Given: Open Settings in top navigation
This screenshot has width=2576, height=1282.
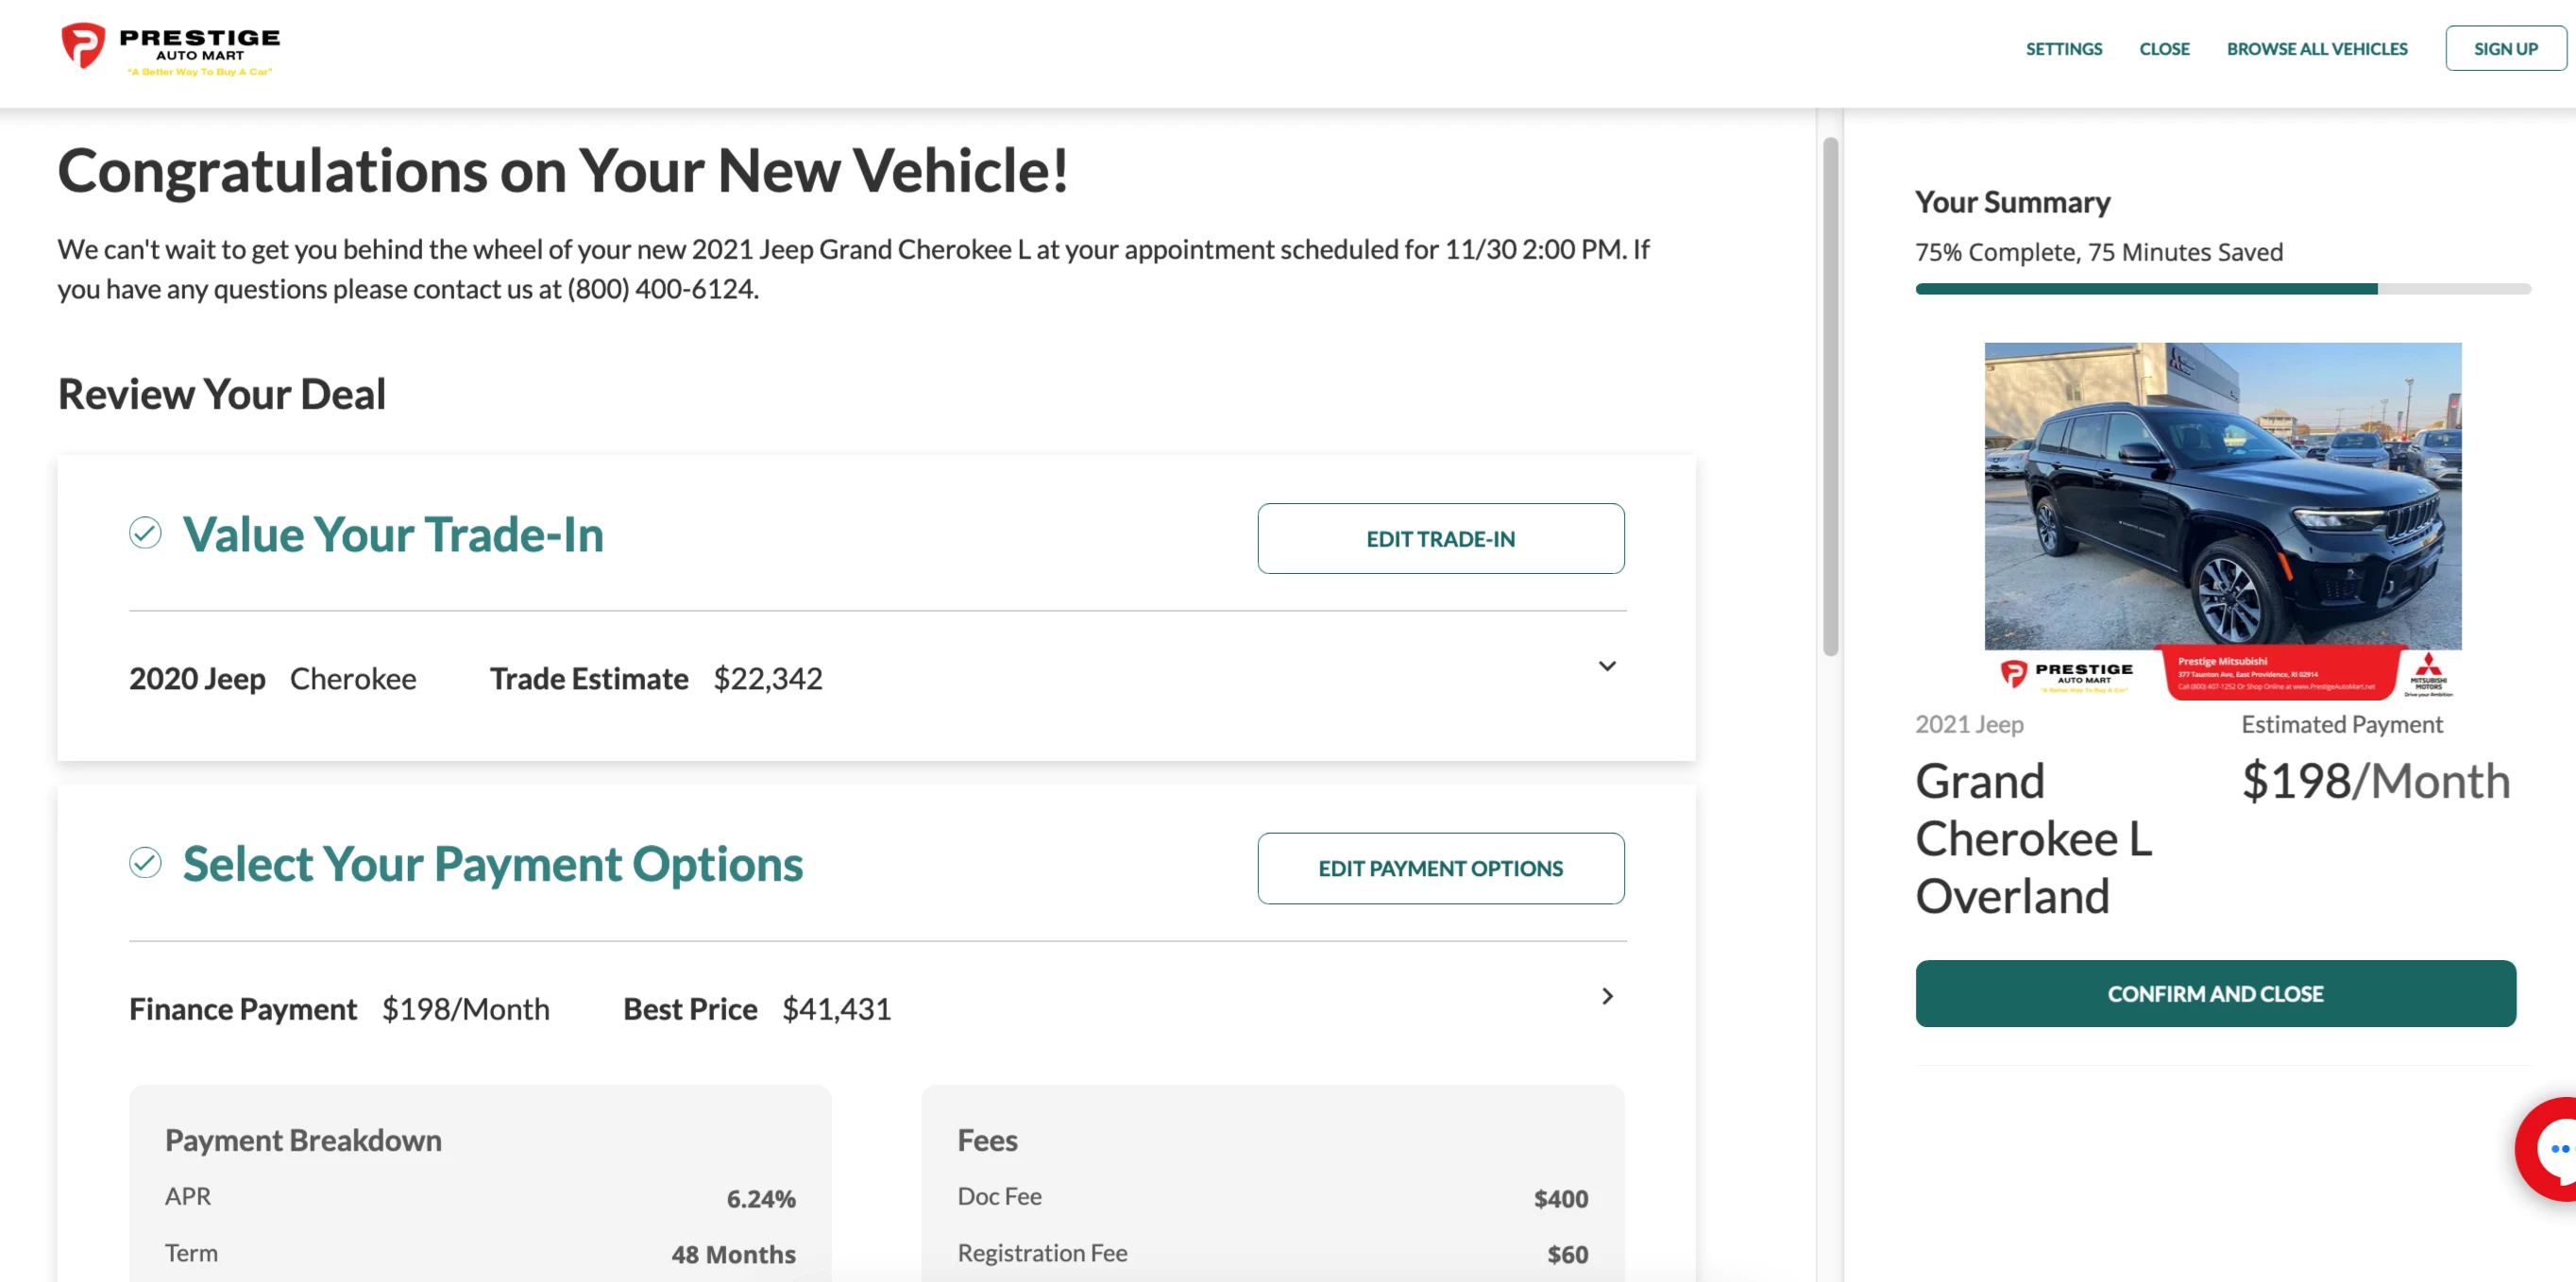Looking at the screenshot, I should (x=2063, y=49).
